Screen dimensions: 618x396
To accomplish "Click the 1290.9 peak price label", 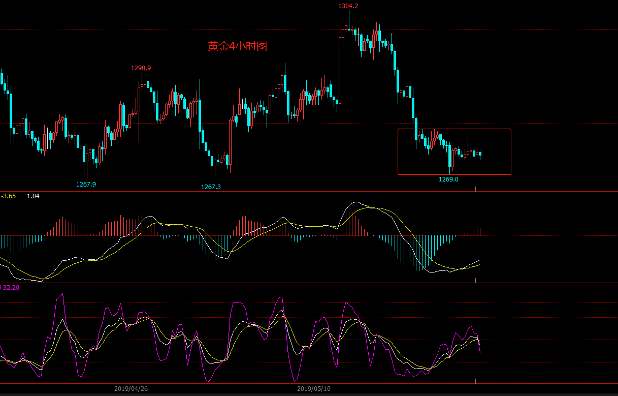I will 141,68.
